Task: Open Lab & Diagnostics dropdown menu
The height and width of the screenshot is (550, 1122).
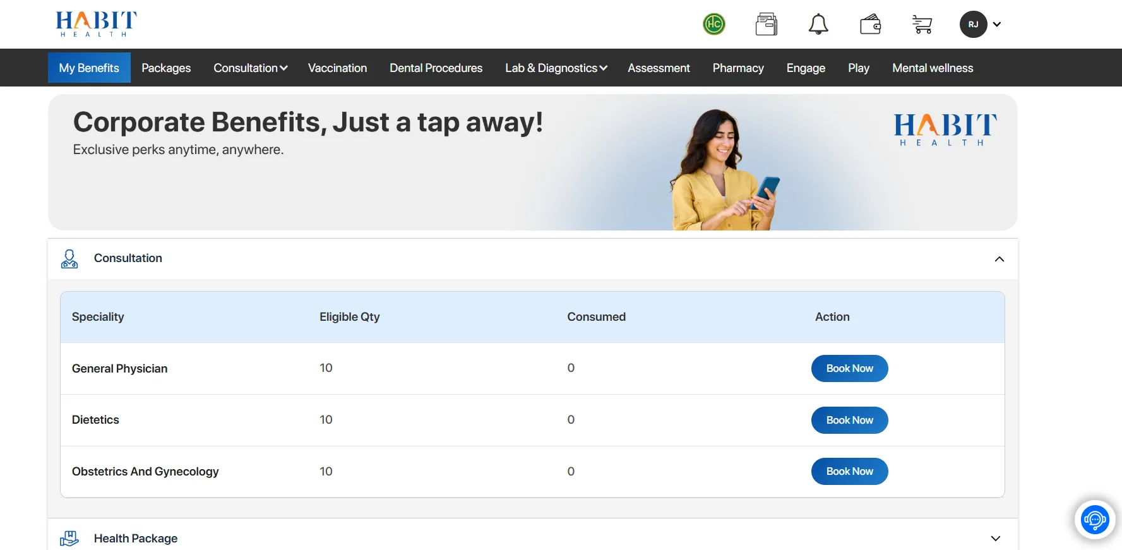Action: click(556, 68)
